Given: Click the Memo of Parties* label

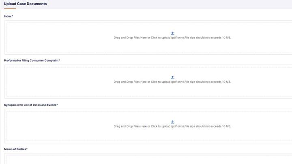Looking at the screenshot, I should click(x=16, y=149).
